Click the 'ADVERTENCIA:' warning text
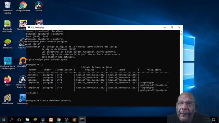The width and height of the screenshot is (219, 123). (34, 47)
